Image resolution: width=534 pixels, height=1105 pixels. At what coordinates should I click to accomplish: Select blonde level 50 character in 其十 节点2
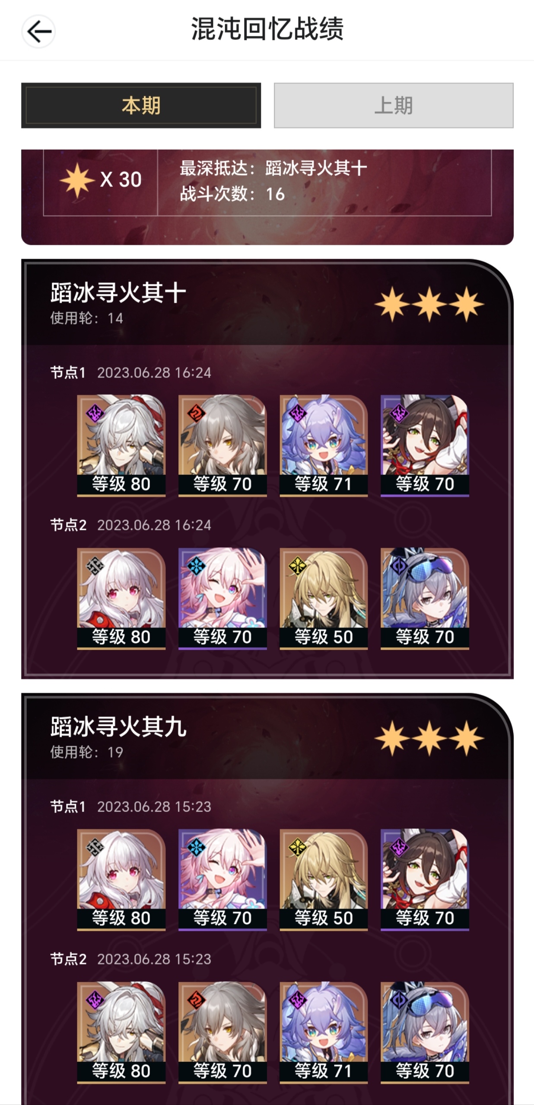pos(324,599)
